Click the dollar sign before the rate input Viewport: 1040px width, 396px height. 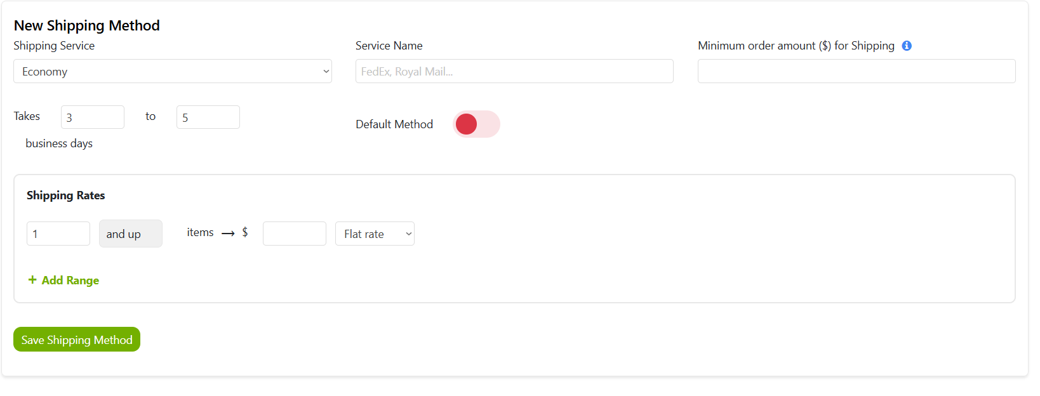(245, 232)
